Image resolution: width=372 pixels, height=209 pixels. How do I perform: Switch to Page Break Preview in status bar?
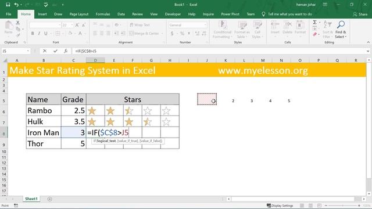click(319, 206)
